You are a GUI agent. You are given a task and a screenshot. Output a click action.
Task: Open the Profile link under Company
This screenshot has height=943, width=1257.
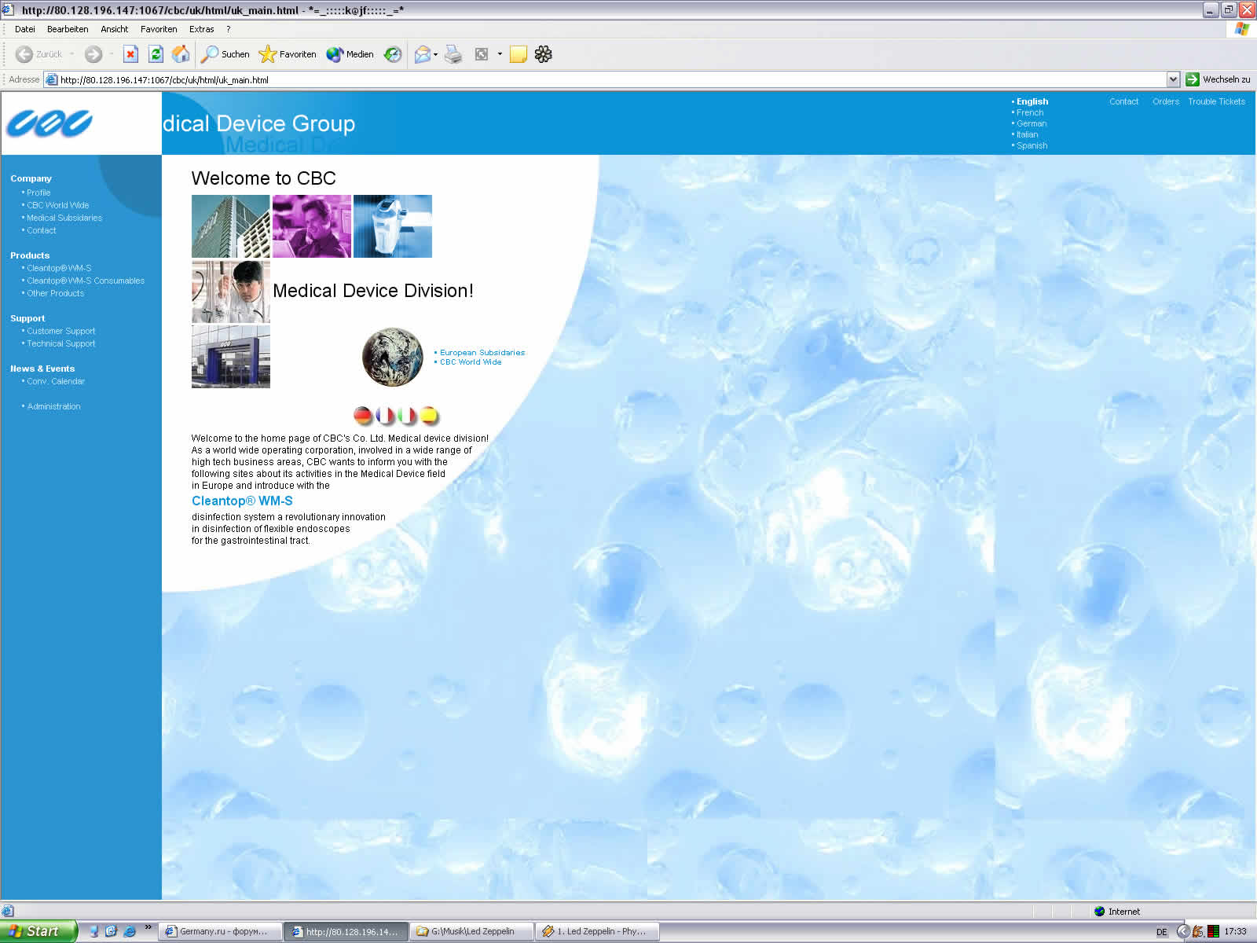tap(38, 193)
